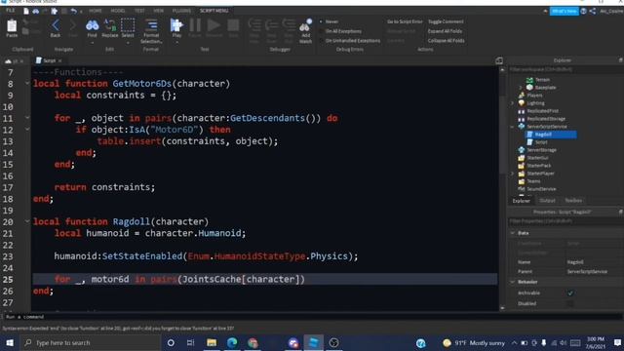Click the Back navigation arrow
Image resolution: width=624 pixels, height=351 pixels.
pyautogui.click(x=56, y=25)
